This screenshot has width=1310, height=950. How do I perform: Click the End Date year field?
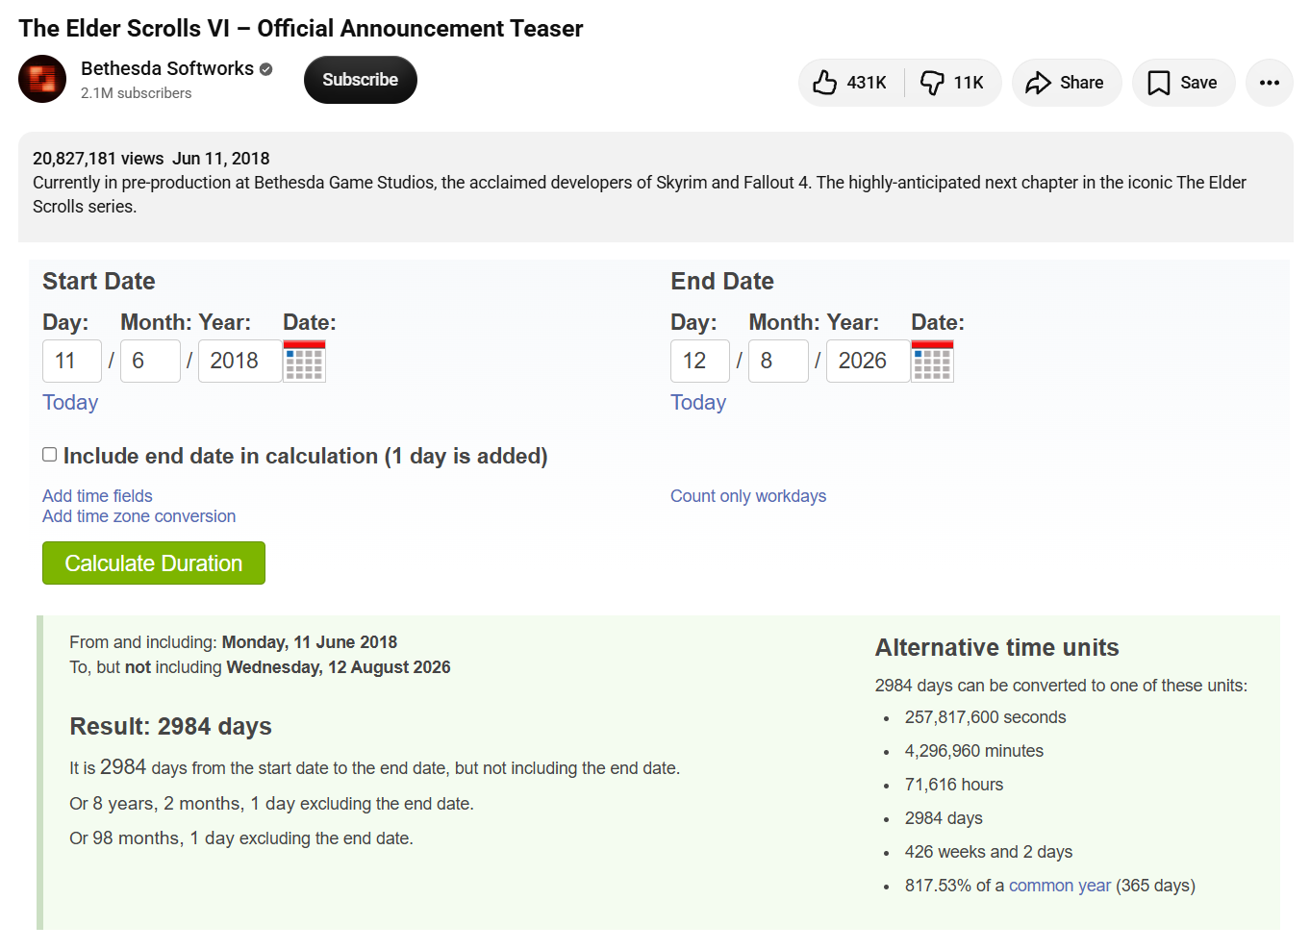pos(868,361)
